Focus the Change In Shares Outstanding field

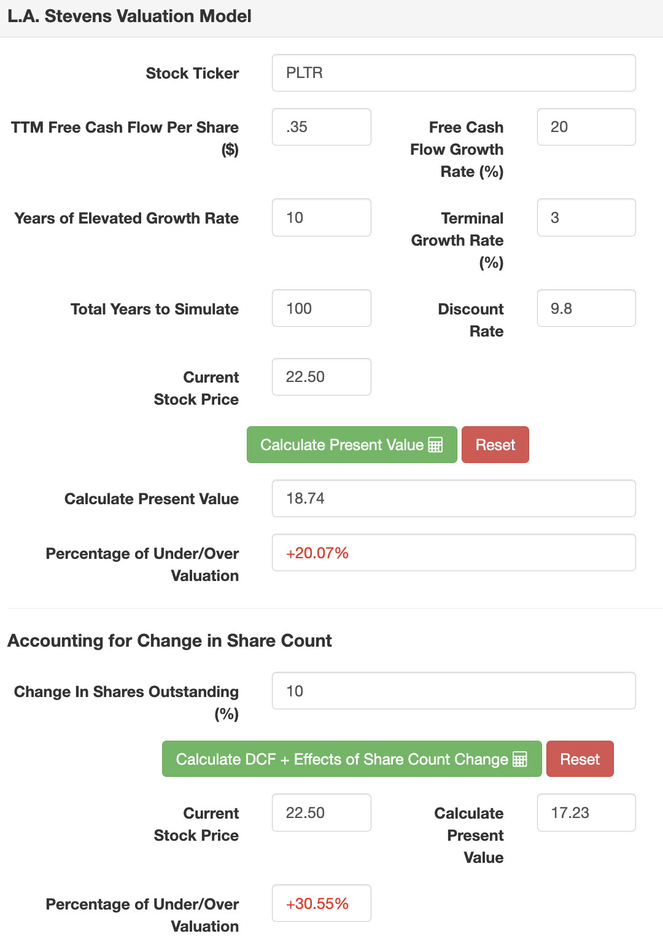point(453,691)
